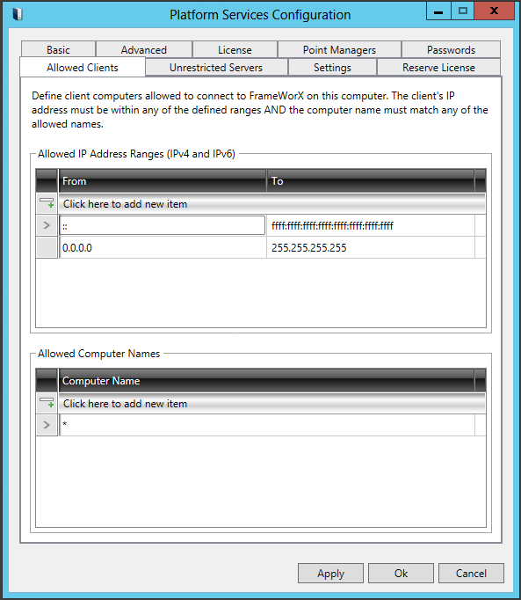The image size is (521, 600).
Task: Switch to the Advanced tab
Action: tap(144, 50)
